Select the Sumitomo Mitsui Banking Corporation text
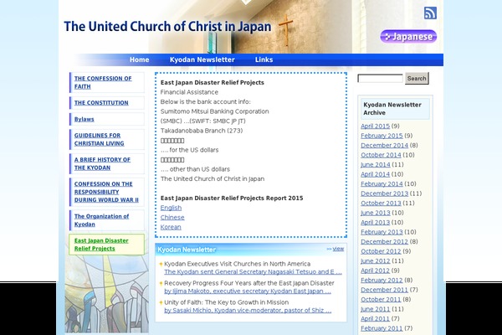 [214, 111]
